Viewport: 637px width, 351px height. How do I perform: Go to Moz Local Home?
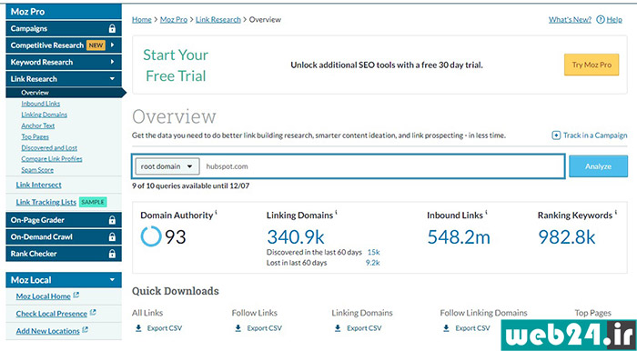click(44, 296)
